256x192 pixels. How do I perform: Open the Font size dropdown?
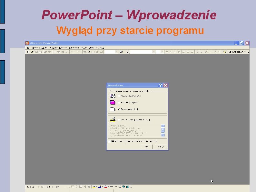click(162, 52)
